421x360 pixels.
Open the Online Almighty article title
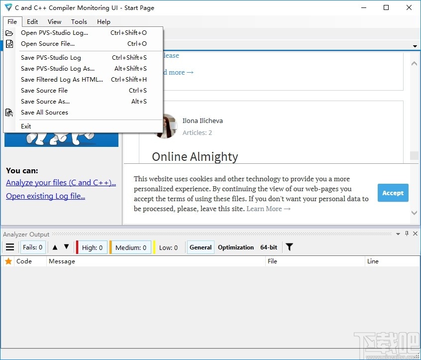click(x=195, y=157)
